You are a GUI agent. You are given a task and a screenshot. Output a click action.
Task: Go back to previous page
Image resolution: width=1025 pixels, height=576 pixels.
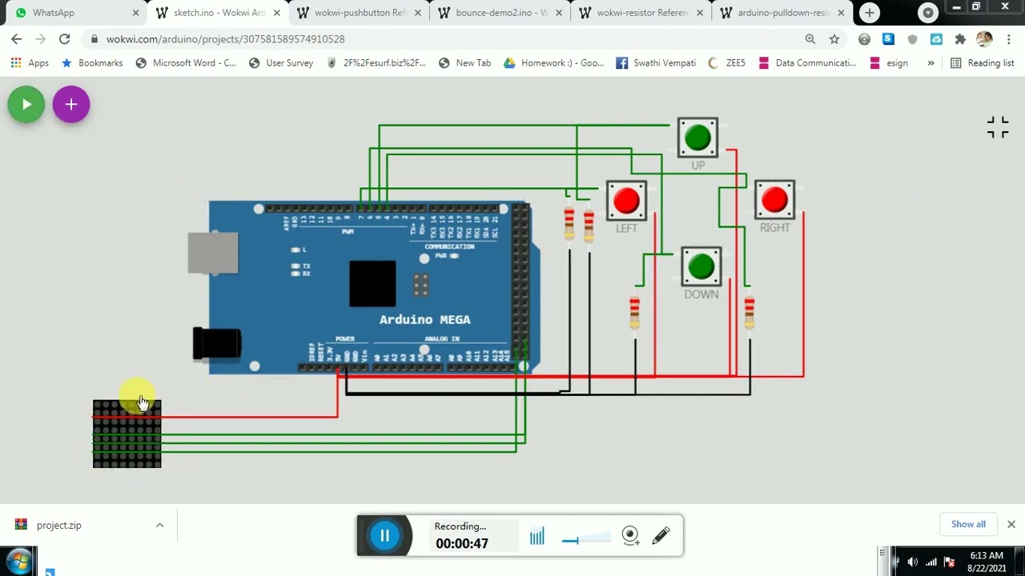point(17,38)
